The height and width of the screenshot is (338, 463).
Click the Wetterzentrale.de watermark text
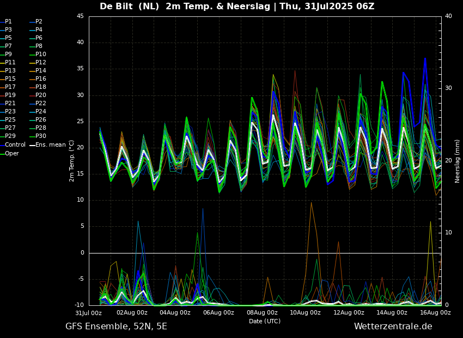coord(393,327)
